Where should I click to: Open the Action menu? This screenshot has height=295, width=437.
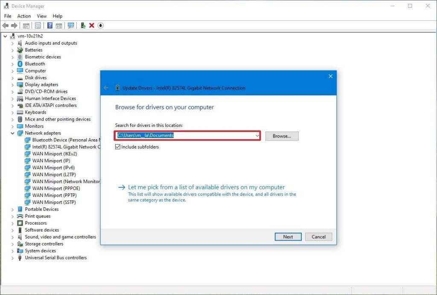(24, 16)
